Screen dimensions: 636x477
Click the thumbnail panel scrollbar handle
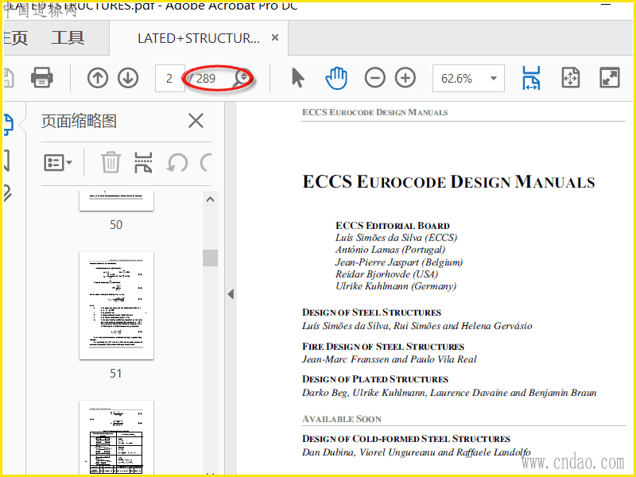click(x=210, y=258)
